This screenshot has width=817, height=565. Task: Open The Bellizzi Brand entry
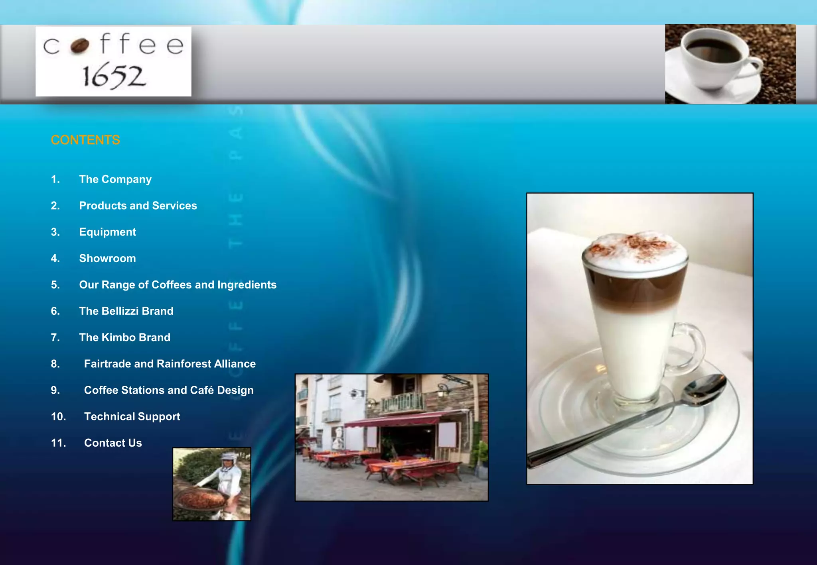coord(126,311)
